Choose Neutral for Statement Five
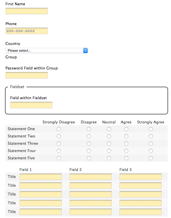Viewport: 171px width, 218px height. pos(109,158)
